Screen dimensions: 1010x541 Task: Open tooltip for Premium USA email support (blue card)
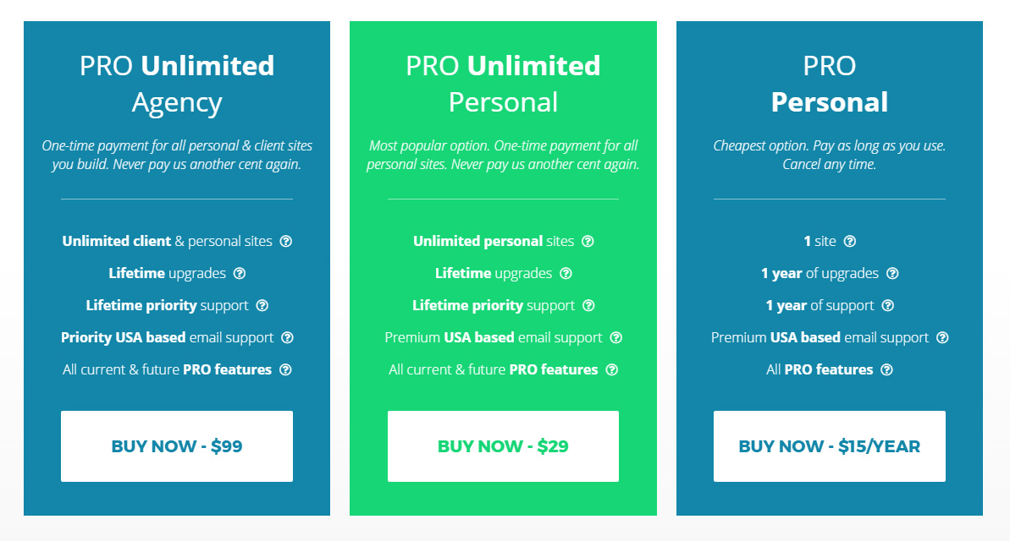point(941,337)
